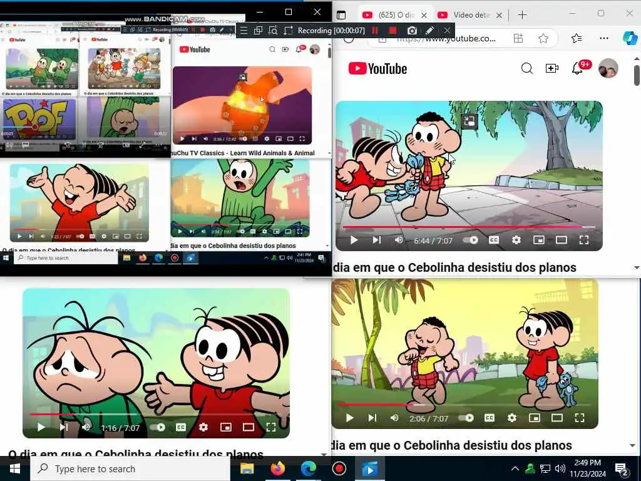Enable miniplayer in the 6:44 player

539,240
